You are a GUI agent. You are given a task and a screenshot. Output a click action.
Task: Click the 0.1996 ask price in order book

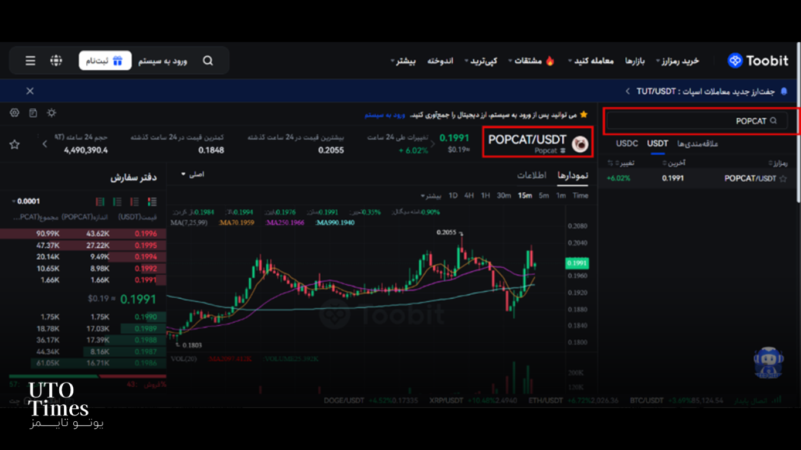[146, 234]
